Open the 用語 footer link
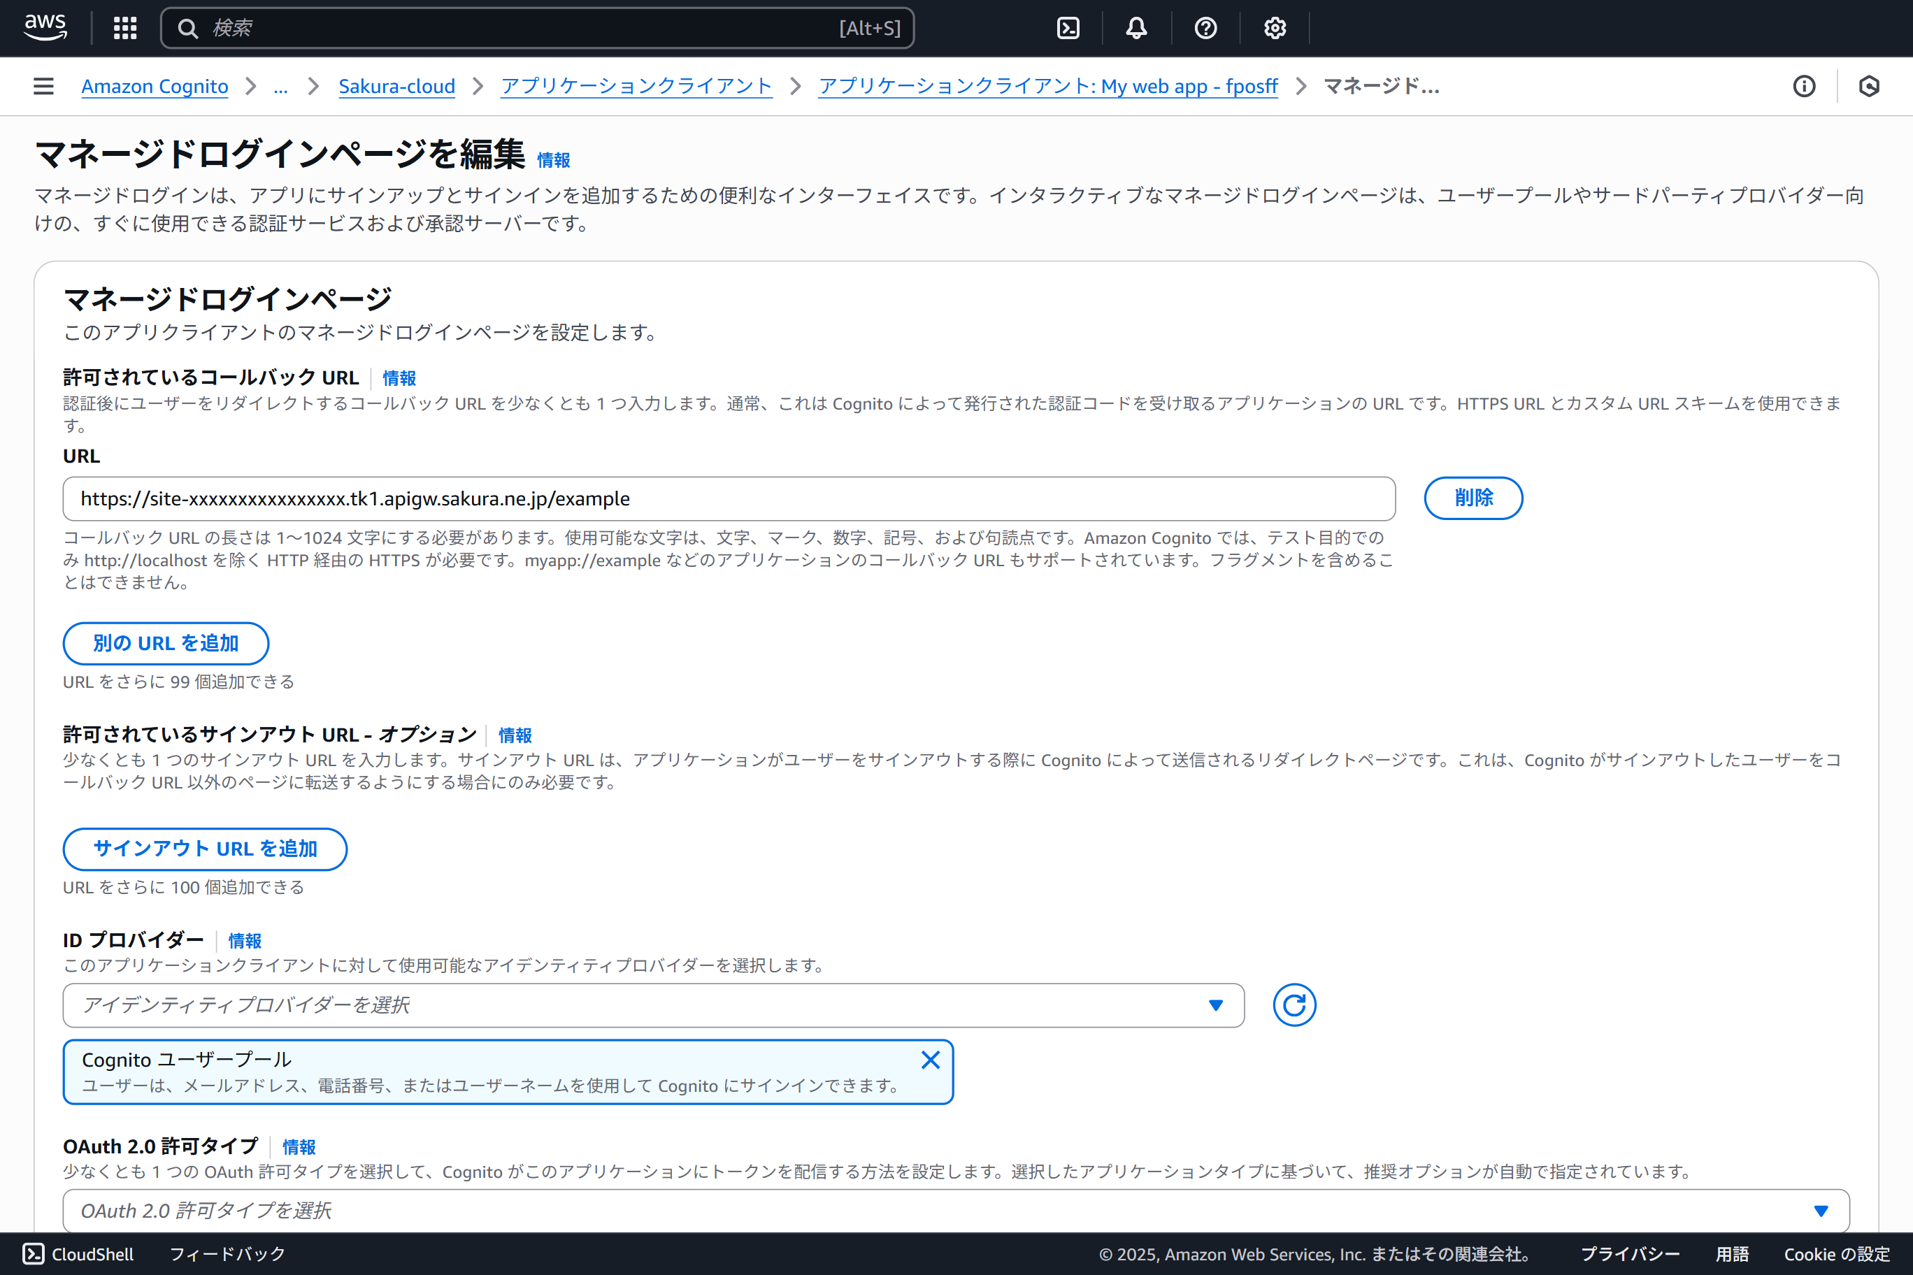 1733,1254
